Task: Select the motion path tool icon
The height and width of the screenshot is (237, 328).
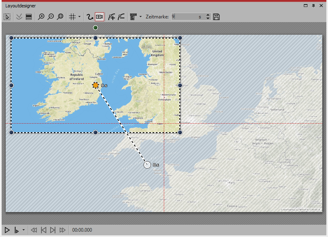Action: (89, 17)
